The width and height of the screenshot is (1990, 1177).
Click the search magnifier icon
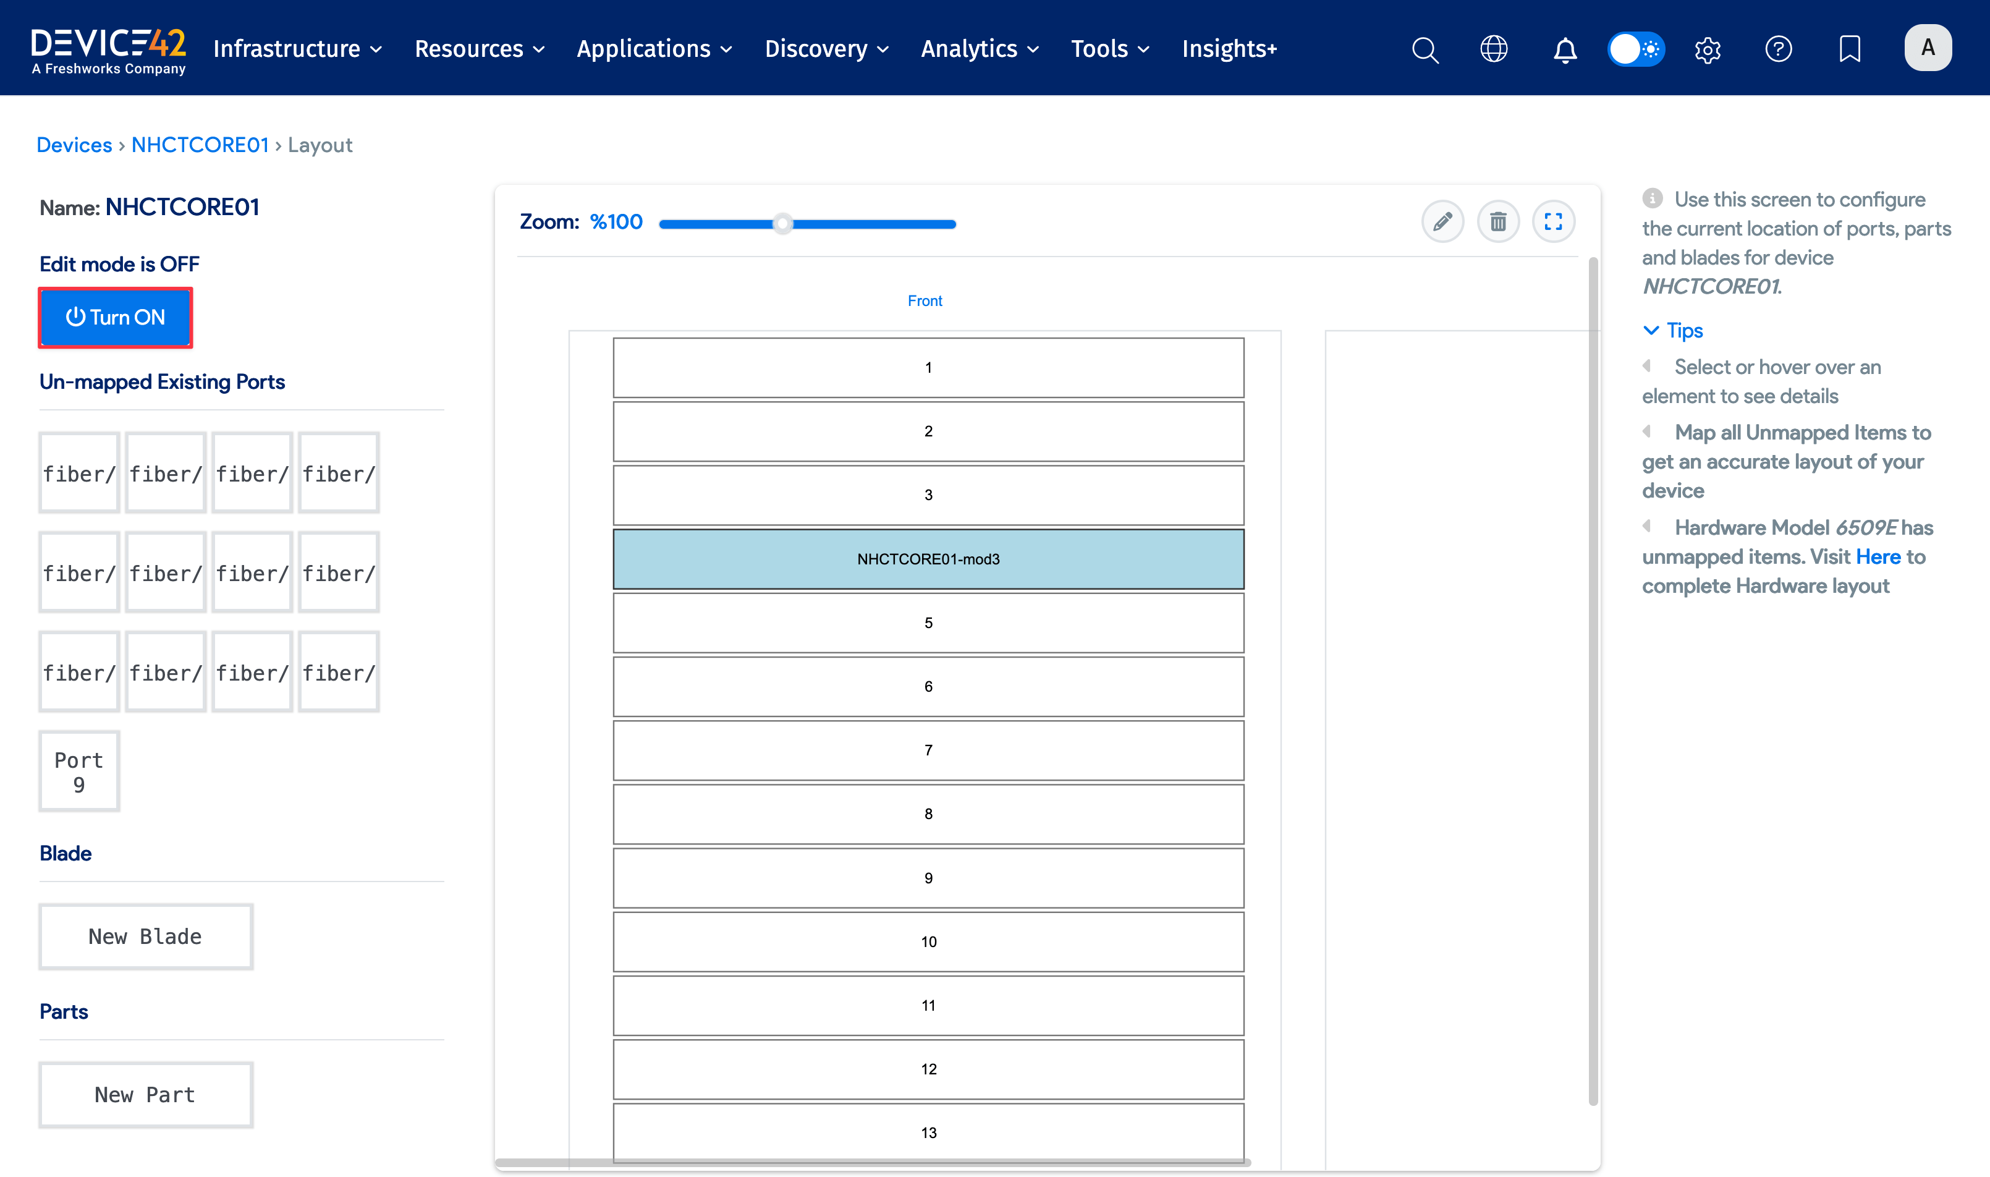click(x=1425, y=49)
